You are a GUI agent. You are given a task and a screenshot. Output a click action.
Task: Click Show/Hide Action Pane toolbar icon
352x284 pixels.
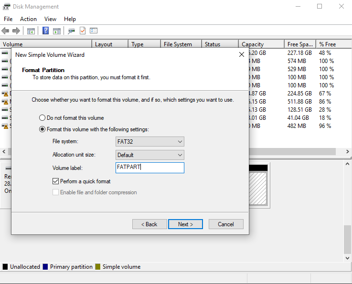pos(57,31)
